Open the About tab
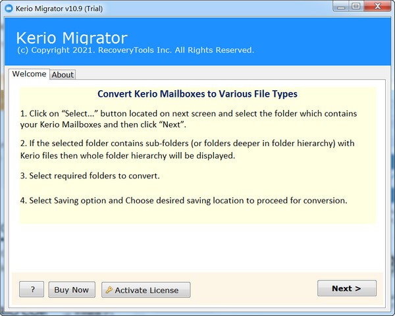 (63, 75)
